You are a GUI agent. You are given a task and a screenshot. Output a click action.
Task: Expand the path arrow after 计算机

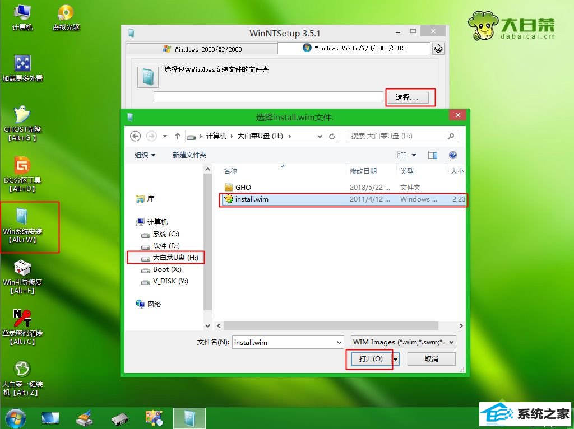232,136
